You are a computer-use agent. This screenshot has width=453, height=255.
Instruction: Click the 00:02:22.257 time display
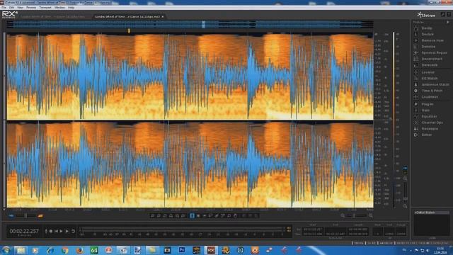24,231
